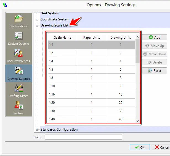Click Drawing Units cell value 20
The image size is (170, 156).
point(121,103)
